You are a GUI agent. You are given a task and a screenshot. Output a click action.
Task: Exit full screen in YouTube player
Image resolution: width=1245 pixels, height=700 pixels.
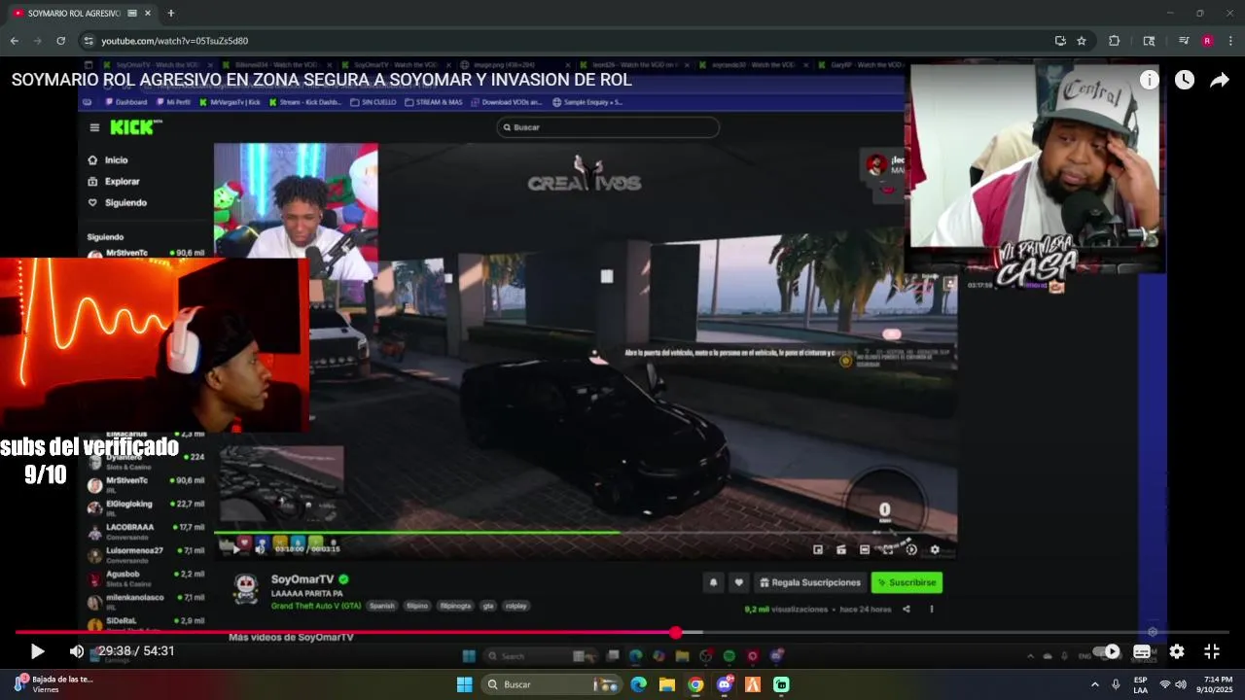coord(1212,651)
